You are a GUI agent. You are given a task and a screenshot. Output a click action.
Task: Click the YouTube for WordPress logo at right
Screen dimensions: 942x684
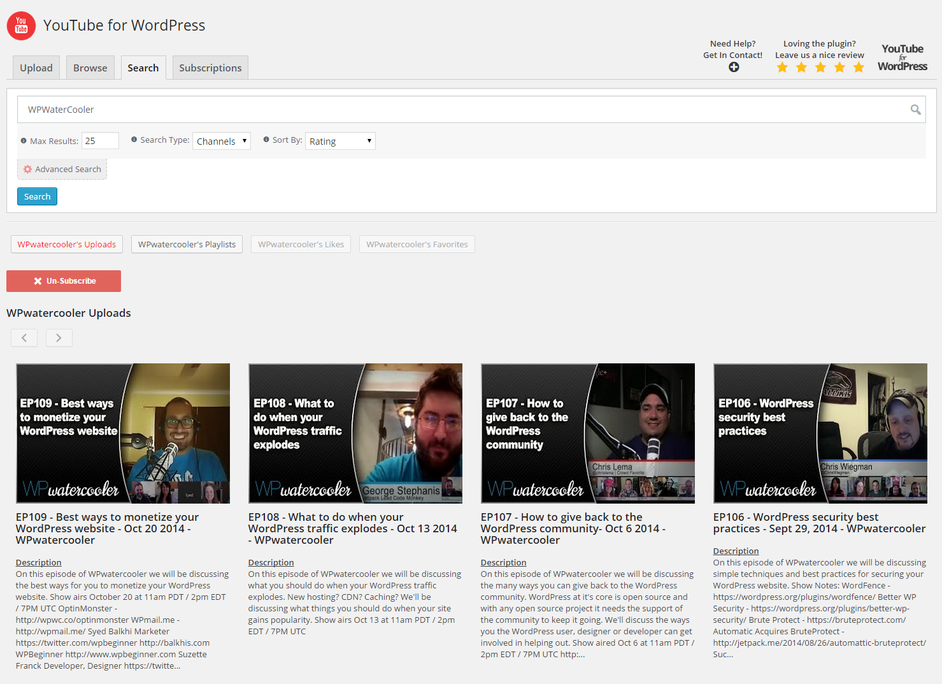[x=902, y=57]
